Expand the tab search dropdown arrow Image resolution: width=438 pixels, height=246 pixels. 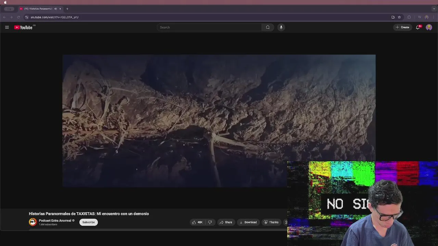[434, 9]
